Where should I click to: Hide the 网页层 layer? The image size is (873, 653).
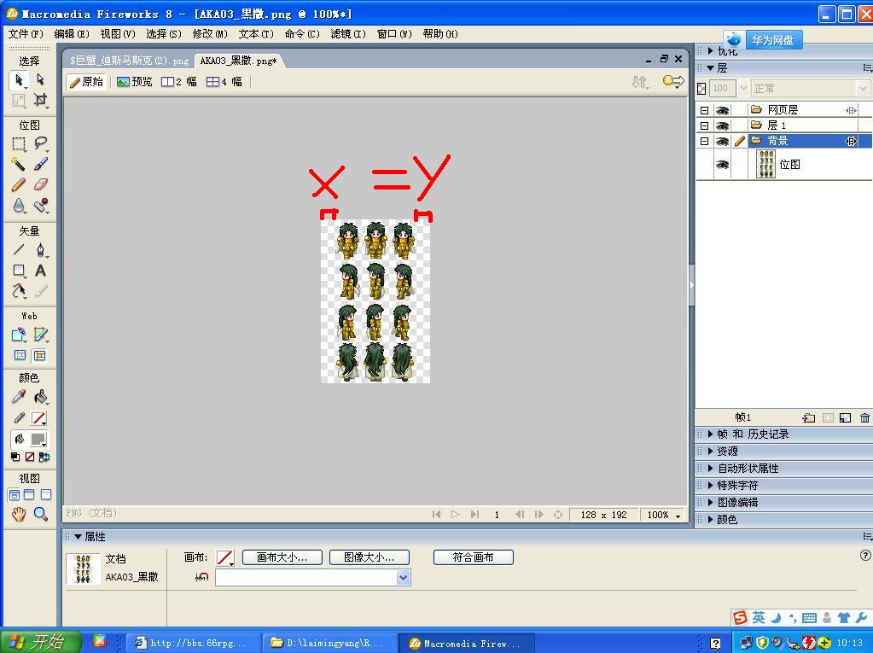pyautogui.click(x=722, y=110)
